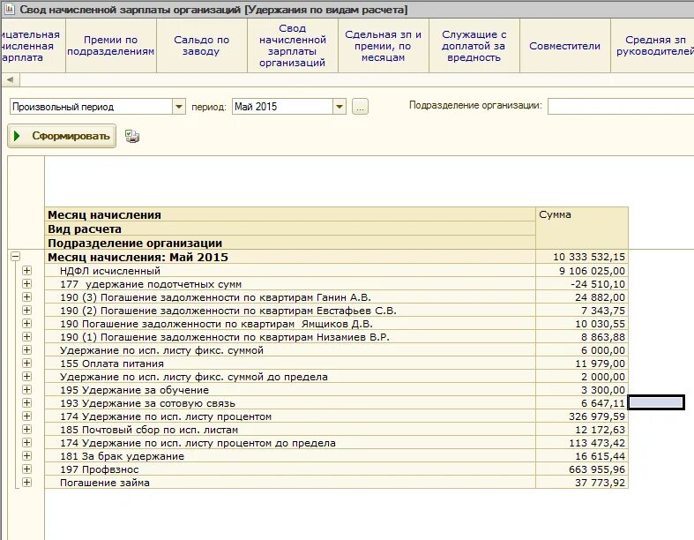The height and width of the screenshot is (540, 694).
Task: Select the amount 12 172,63
Action: click(x=582, y=430)
